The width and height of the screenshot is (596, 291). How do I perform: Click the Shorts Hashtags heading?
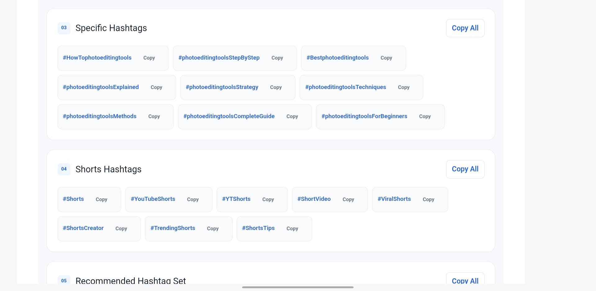tap(108, 169)
